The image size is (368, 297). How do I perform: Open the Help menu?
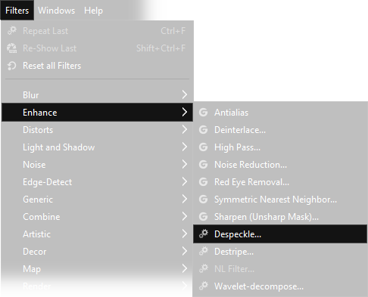pos(93,11)
